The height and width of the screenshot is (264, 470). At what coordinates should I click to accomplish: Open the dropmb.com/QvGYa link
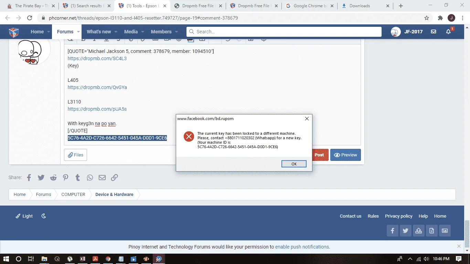point(97,87)
